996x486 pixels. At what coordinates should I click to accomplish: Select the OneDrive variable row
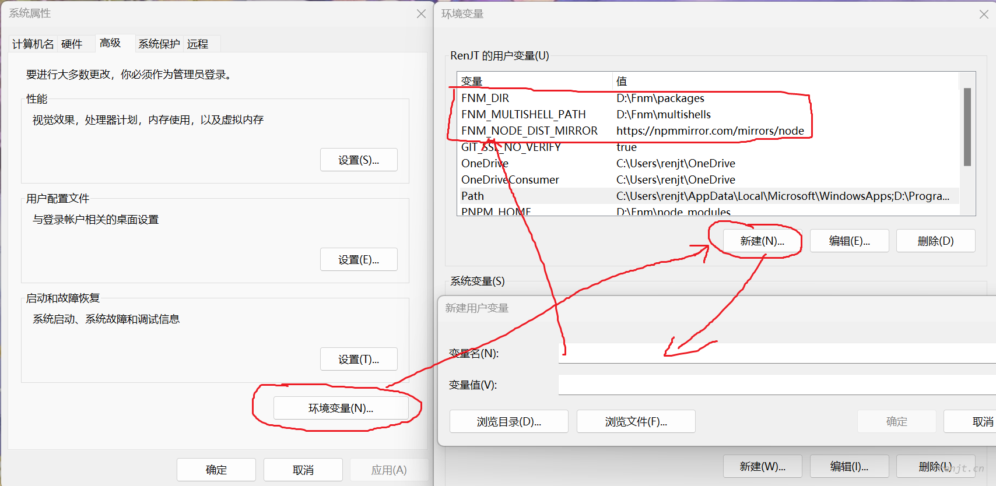click(708, 163)
